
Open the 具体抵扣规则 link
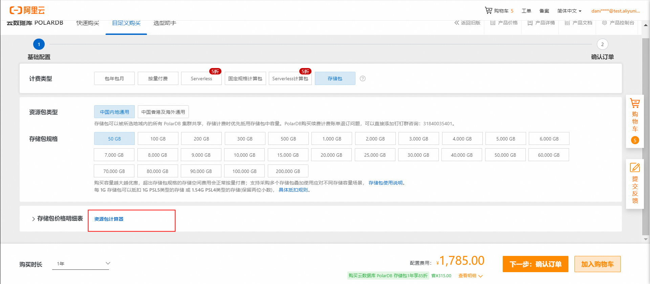coord(293,190)
